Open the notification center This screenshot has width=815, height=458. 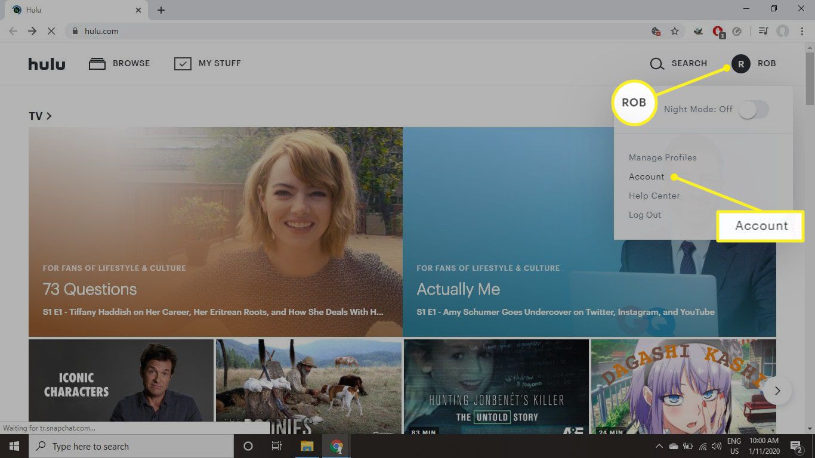pos(797,446)
